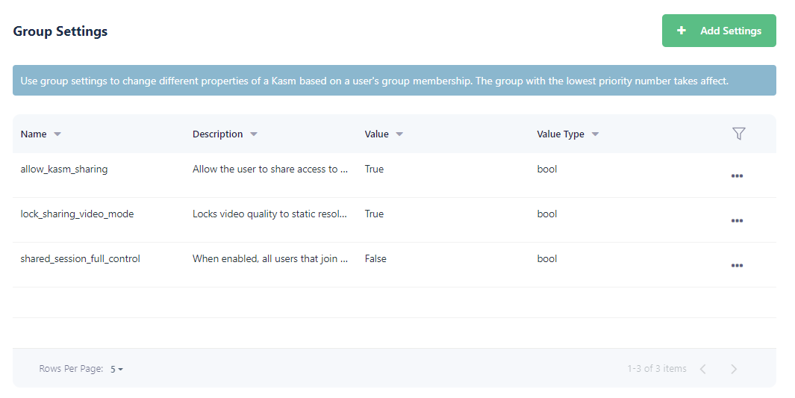
Task: Click the blue group settings info banner
Action: [x=394, y=81]
